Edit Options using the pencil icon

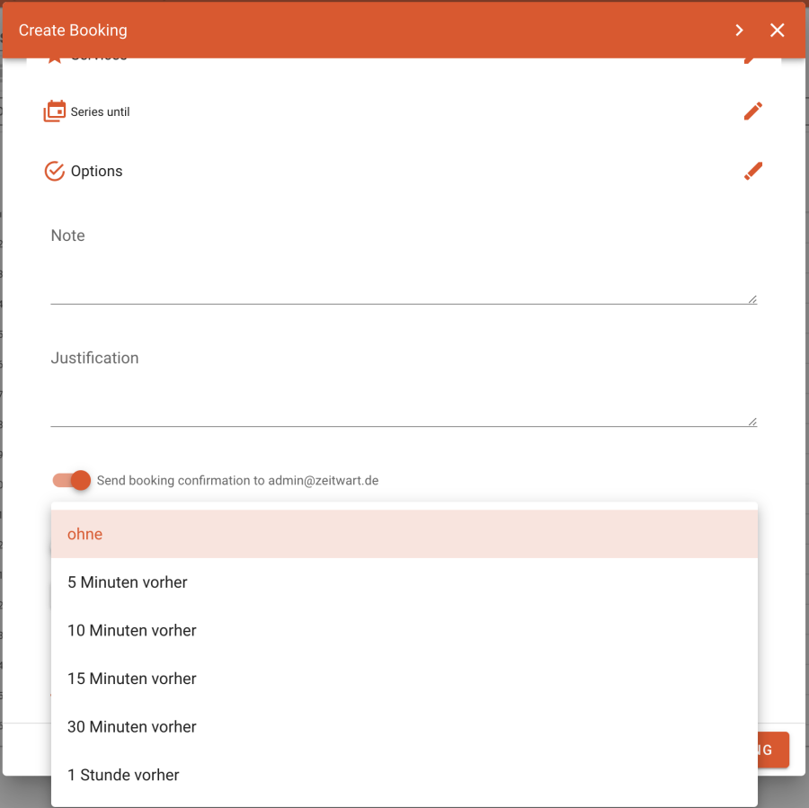click(x=753, y=171)
